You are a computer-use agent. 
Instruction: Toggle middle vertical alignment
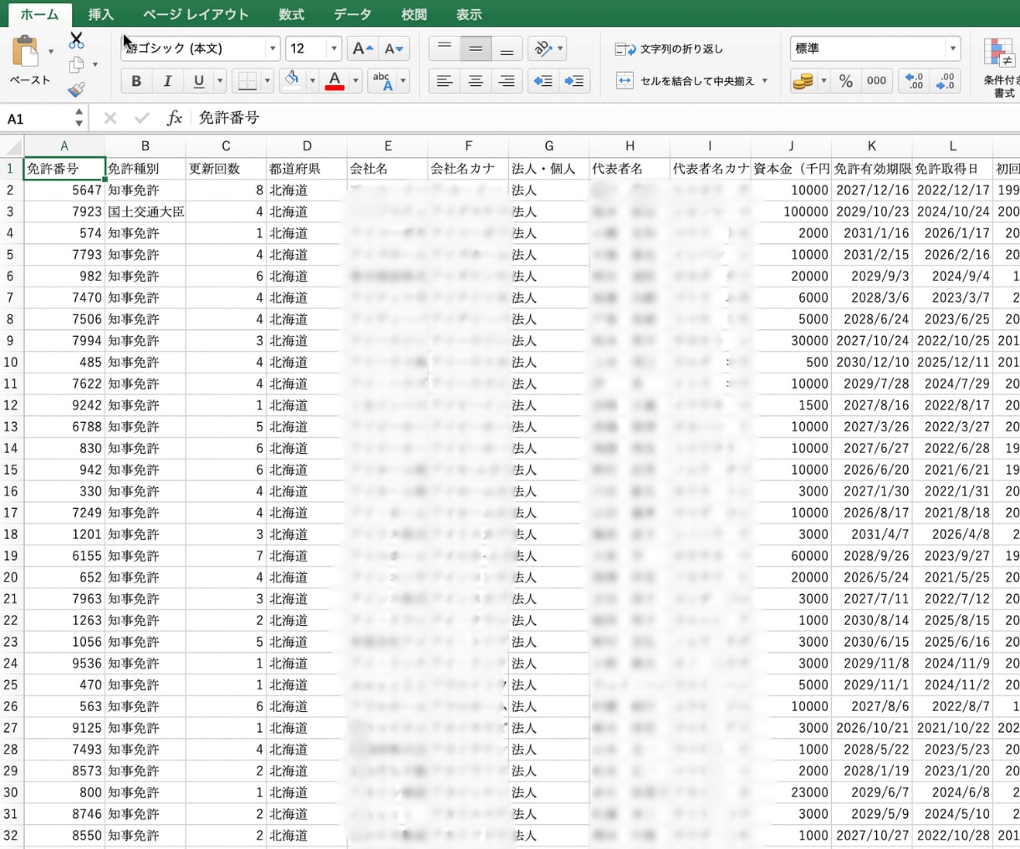pos(475,48)
